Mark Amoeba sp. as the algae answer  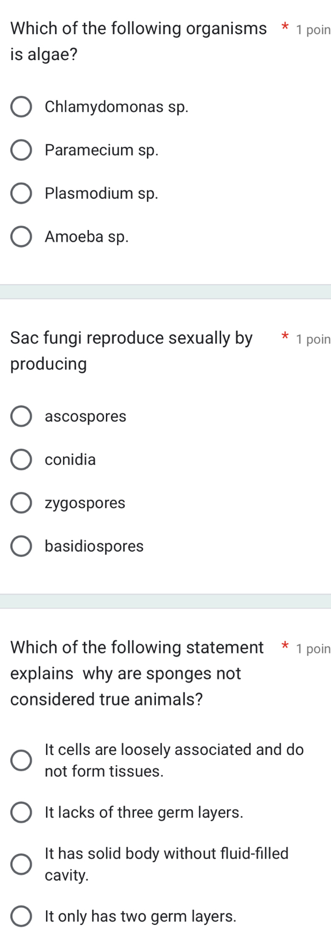coord(21,237)
